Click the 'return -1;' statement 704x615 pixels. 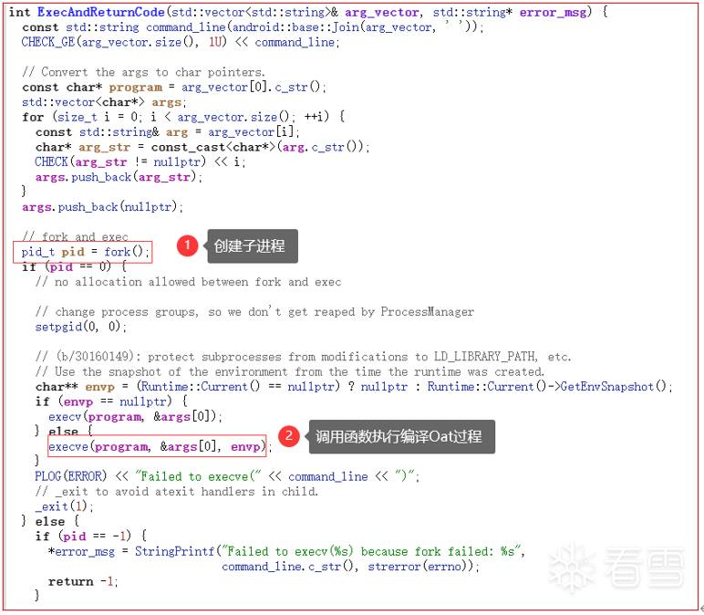tap(83, 581)
